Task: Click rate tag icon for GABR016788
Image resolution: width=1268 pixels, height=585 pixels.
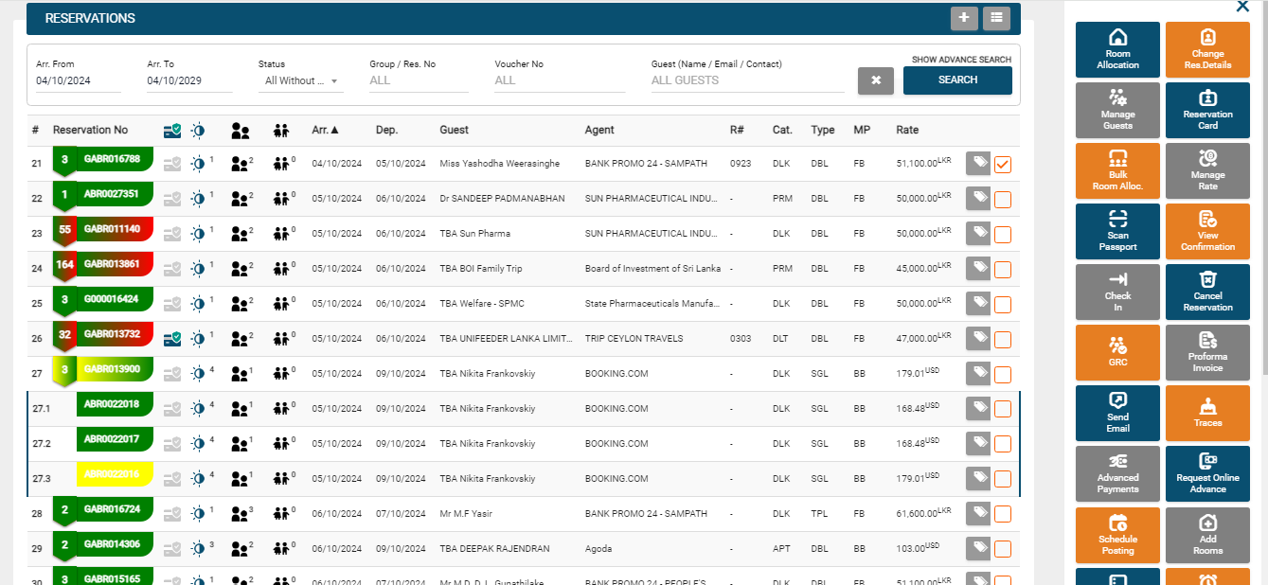Action: click(979, 164)
